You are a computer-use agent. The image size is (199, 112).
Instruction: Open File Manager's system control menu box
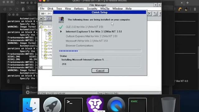click(x=40, y=5)
